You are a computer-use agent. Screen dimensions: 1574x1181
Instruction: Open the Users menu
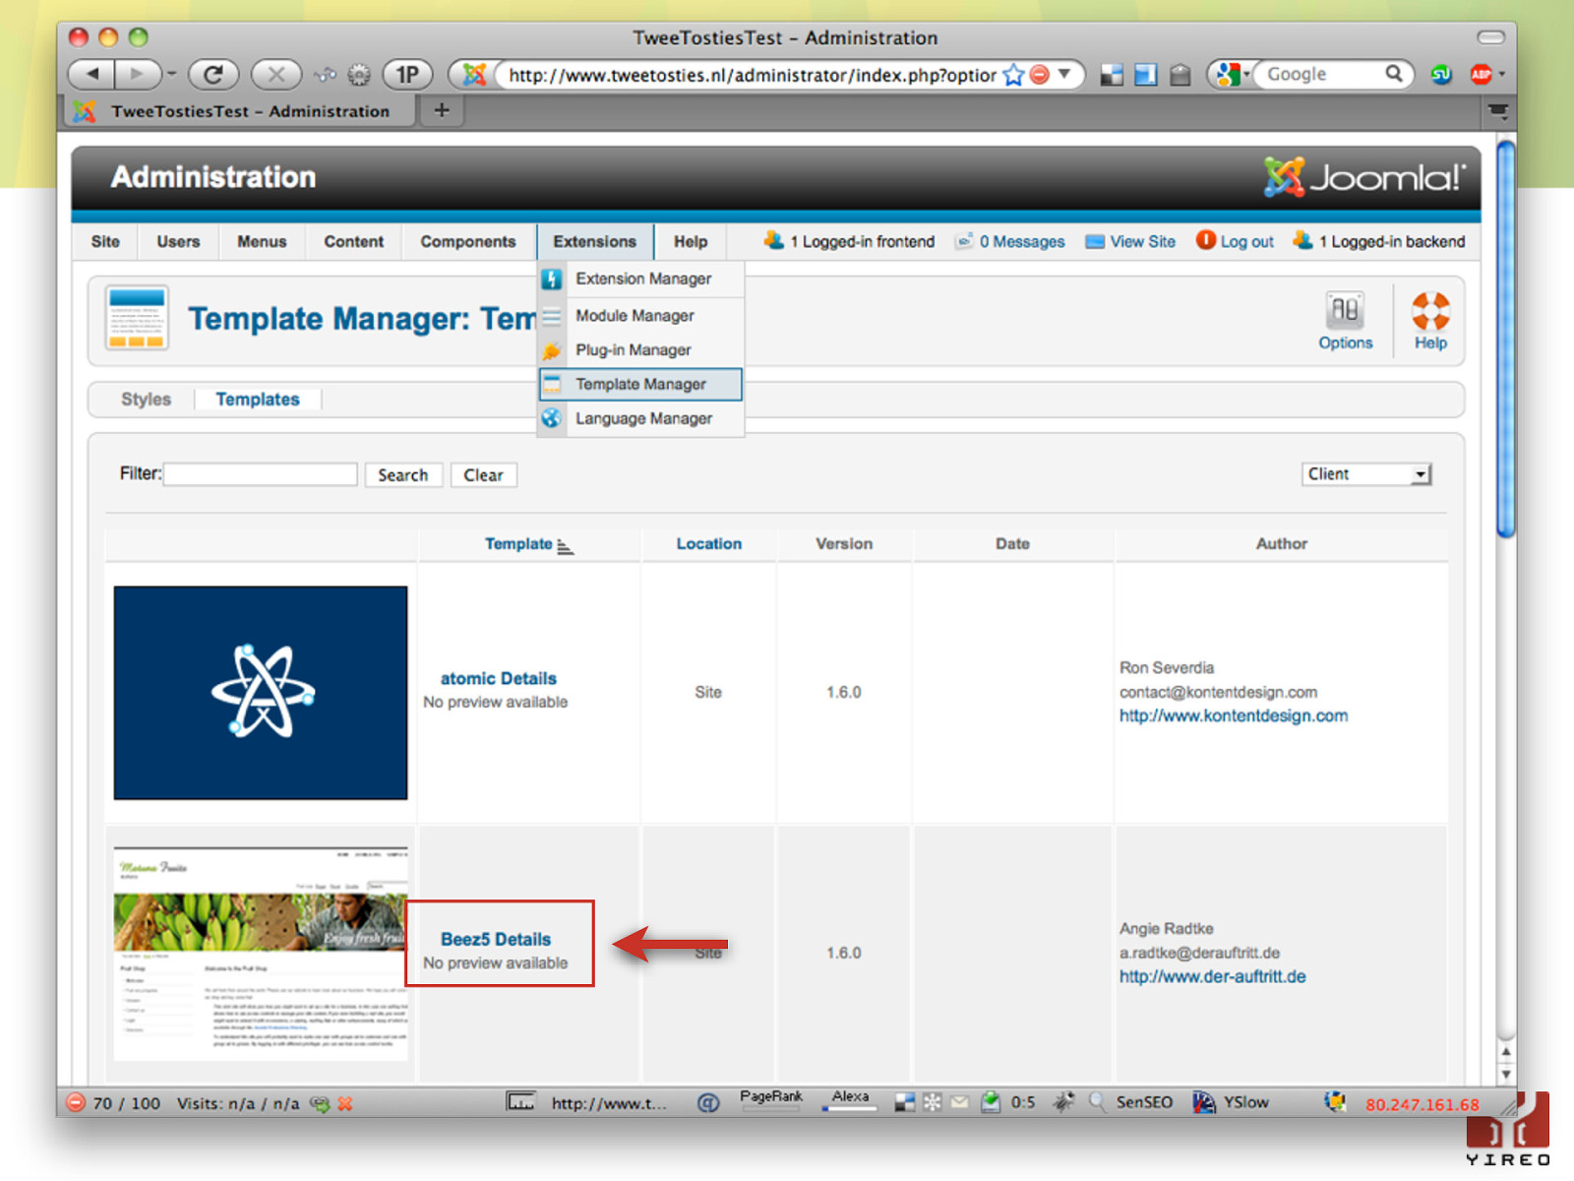[178, 241]
